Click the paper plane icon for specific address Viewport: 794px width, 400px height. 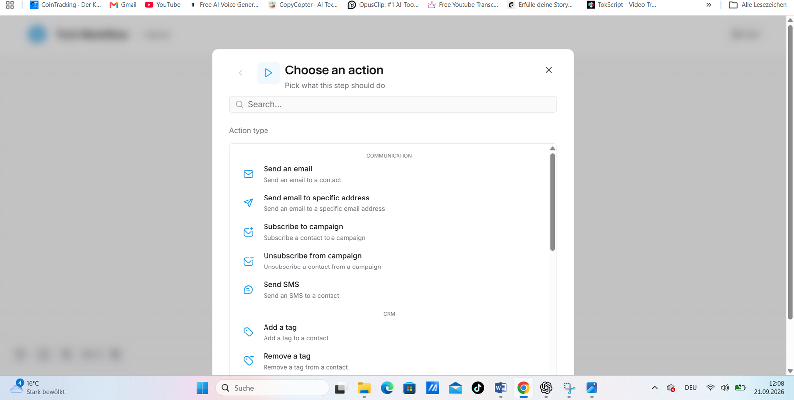pos(248,203)
